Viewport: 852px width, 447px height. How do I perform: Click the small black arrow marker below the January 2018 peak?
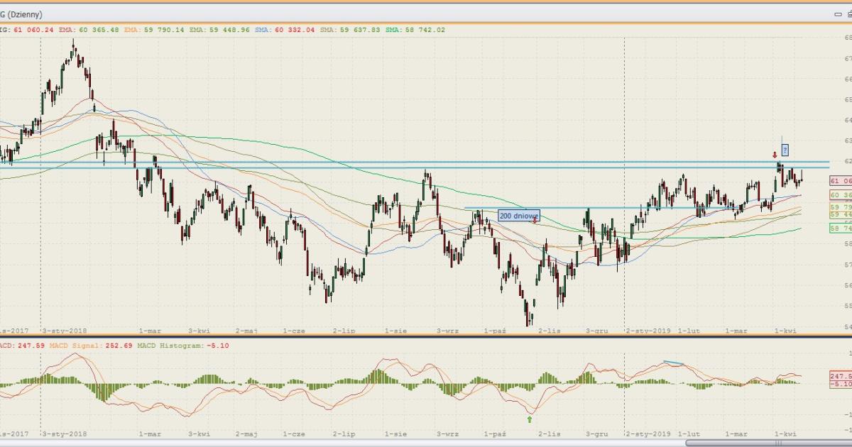pos(94,108)
